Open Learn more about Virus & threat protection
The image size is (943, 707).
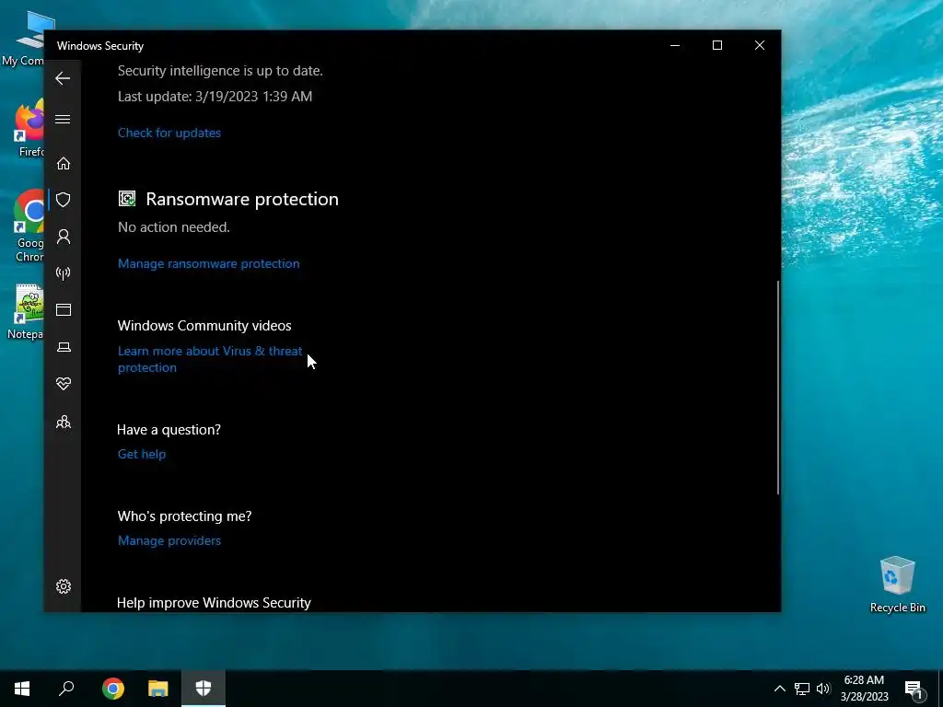(x=210, y=359)
